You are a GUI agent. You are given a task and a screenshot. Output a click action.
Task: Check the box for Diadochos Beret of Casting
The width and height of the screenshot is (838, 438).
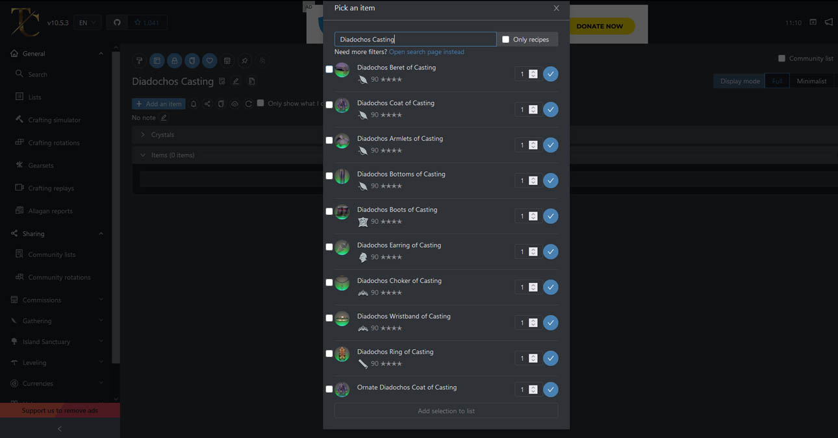[x=329, y=69]
